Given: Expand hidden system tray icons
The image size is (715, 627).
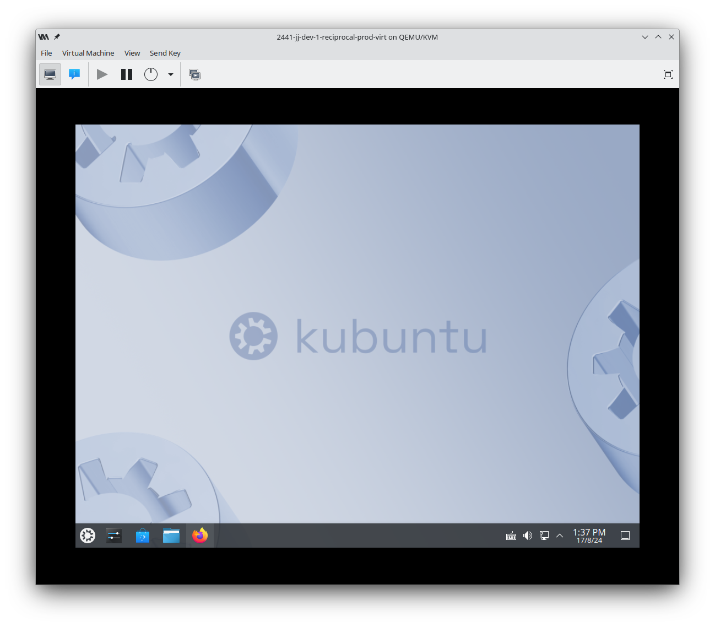Looking at the screenshot, I should click(560, 536).
